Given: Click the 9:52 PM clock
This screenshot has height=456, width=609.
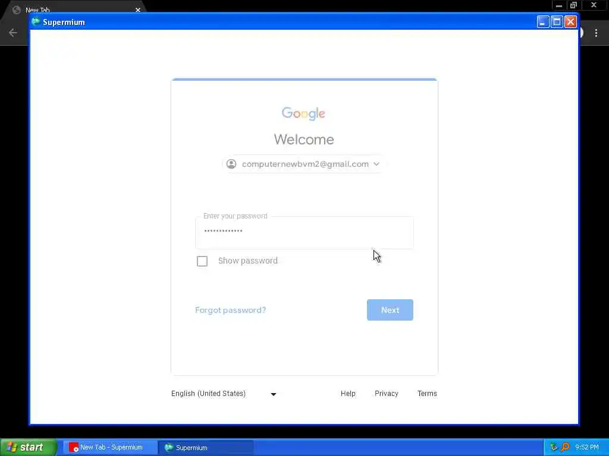Looking at the screenshot, I should pyautogui.click(x=587, y=447).
